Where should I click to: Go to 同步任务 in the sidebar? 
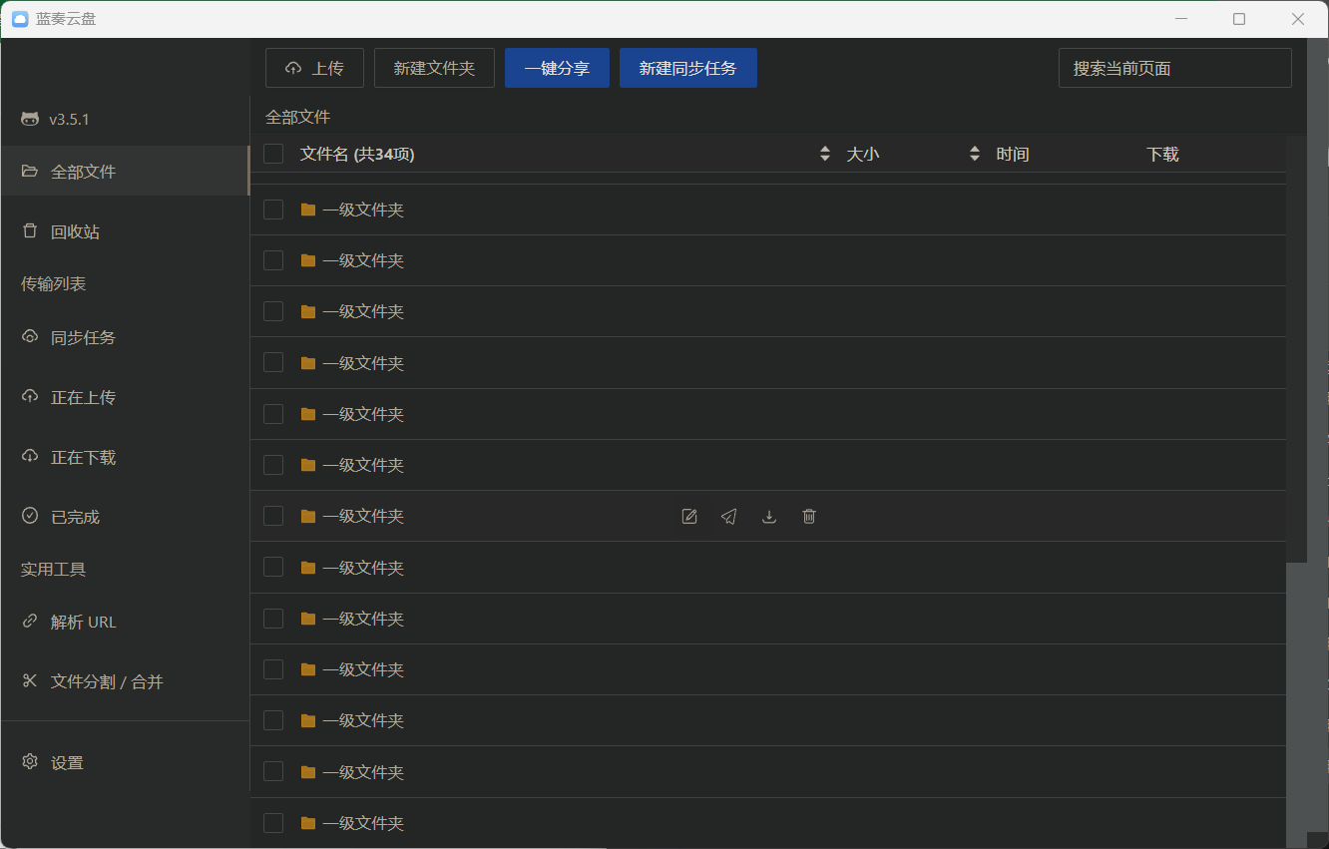pyautogui.click(x=125, y=337)
